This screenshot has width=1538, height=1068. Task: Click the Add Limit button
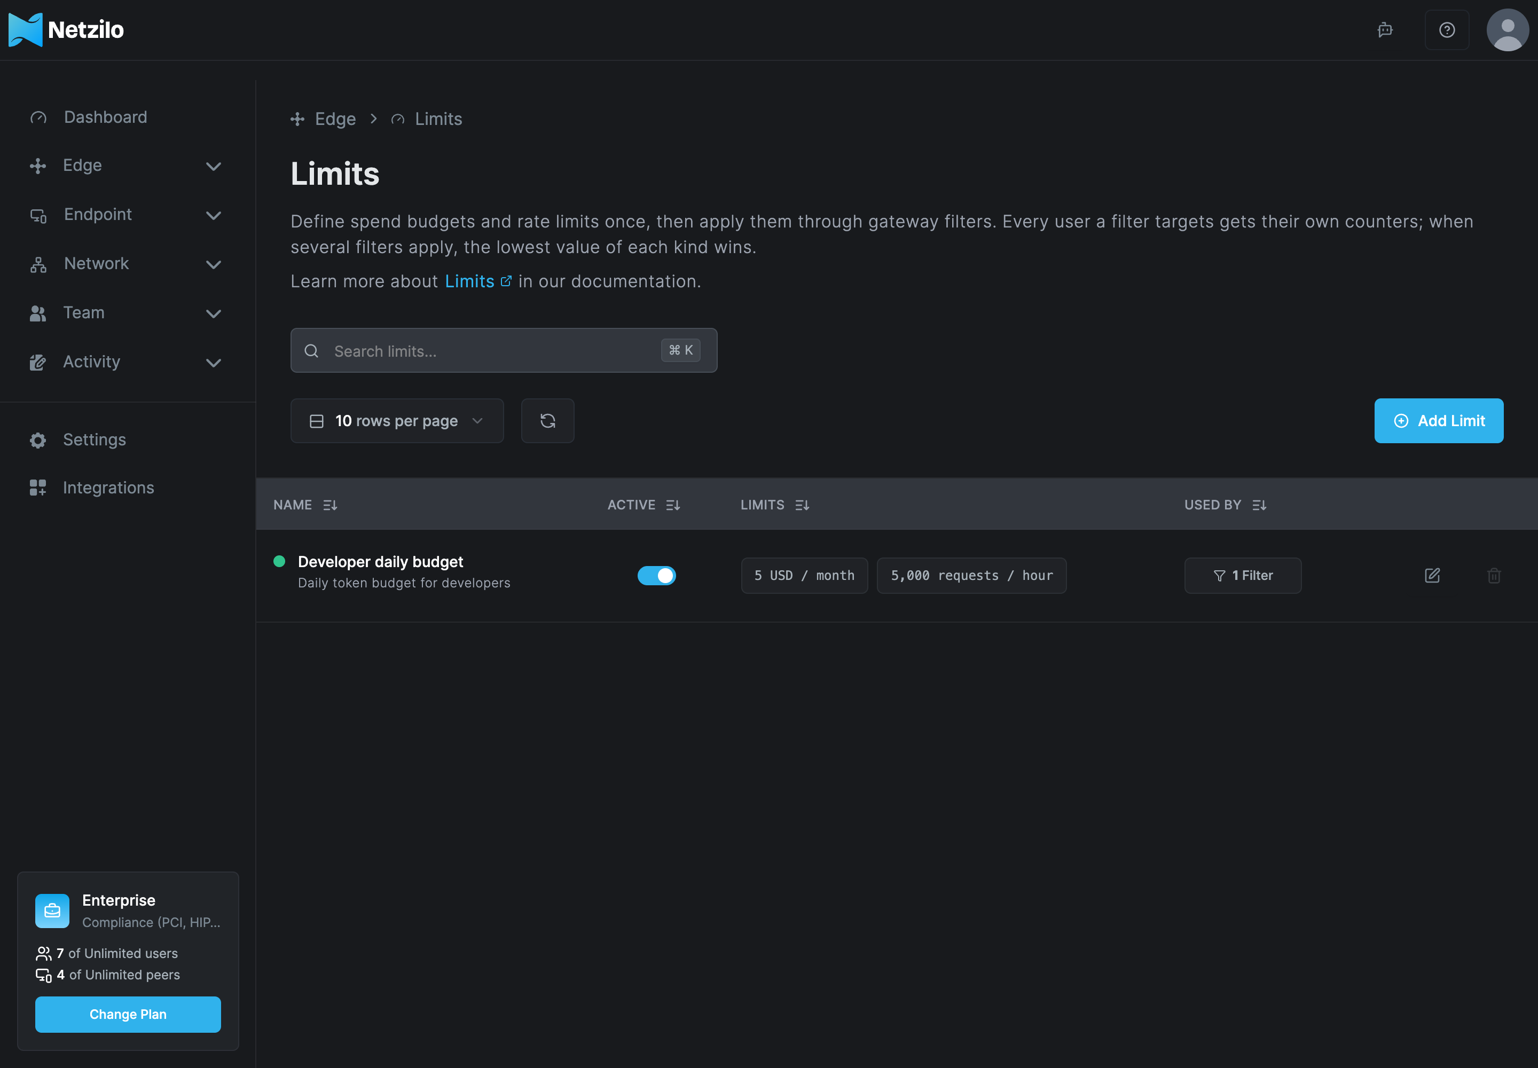coord(1439,421)
